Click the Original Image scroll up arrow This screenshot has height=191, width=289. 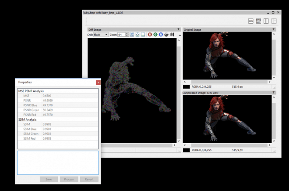[x=274, y=34]
